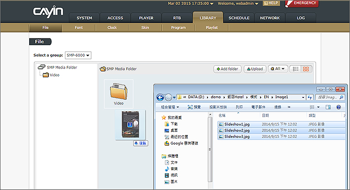350x190 pixels.
Task: Open the Explorer recent locations dropdown arrow
Action: 174,97
